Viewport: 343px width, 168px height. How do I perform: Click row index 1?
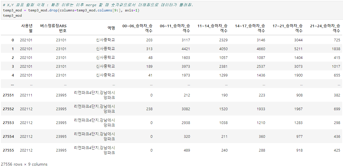click(13, 49)
